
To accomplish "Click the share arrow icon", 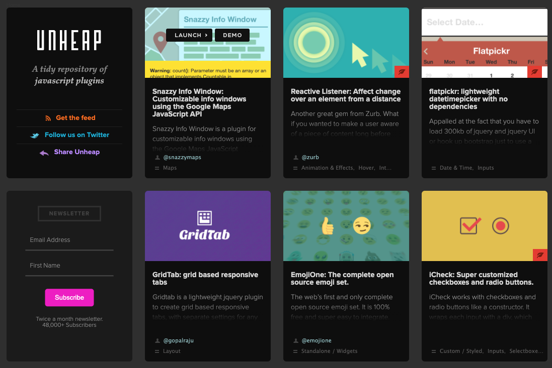I will tap(44, 153).
